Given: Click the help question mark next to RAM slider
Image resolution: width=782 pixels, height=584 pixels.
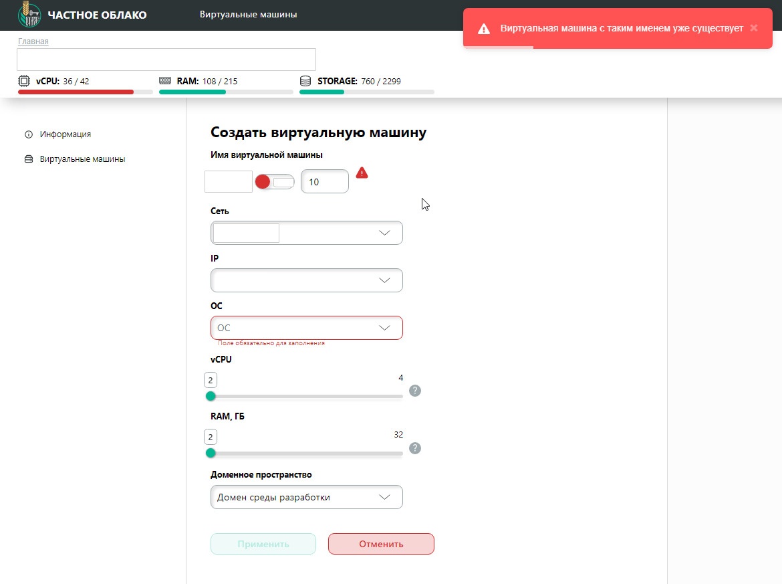Looking at the screenshot, I should tap(415, 448).
